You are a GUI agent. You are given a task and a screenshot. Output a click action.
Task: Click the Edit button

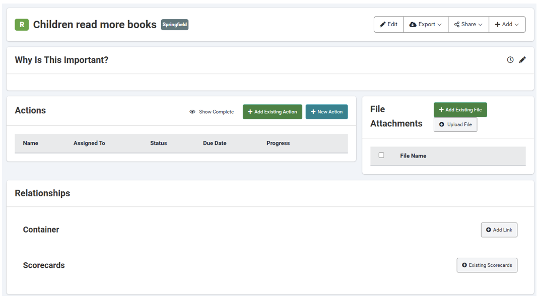[388, 25]
